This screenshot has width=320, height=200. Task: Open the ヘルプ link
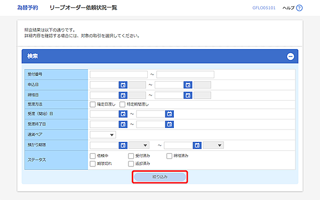288,8
